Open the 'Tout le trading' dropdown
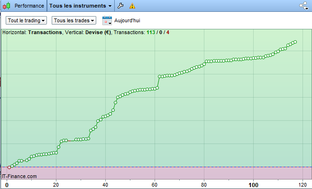Viewport: 312px width, 189px height. [x=26, y=20]
